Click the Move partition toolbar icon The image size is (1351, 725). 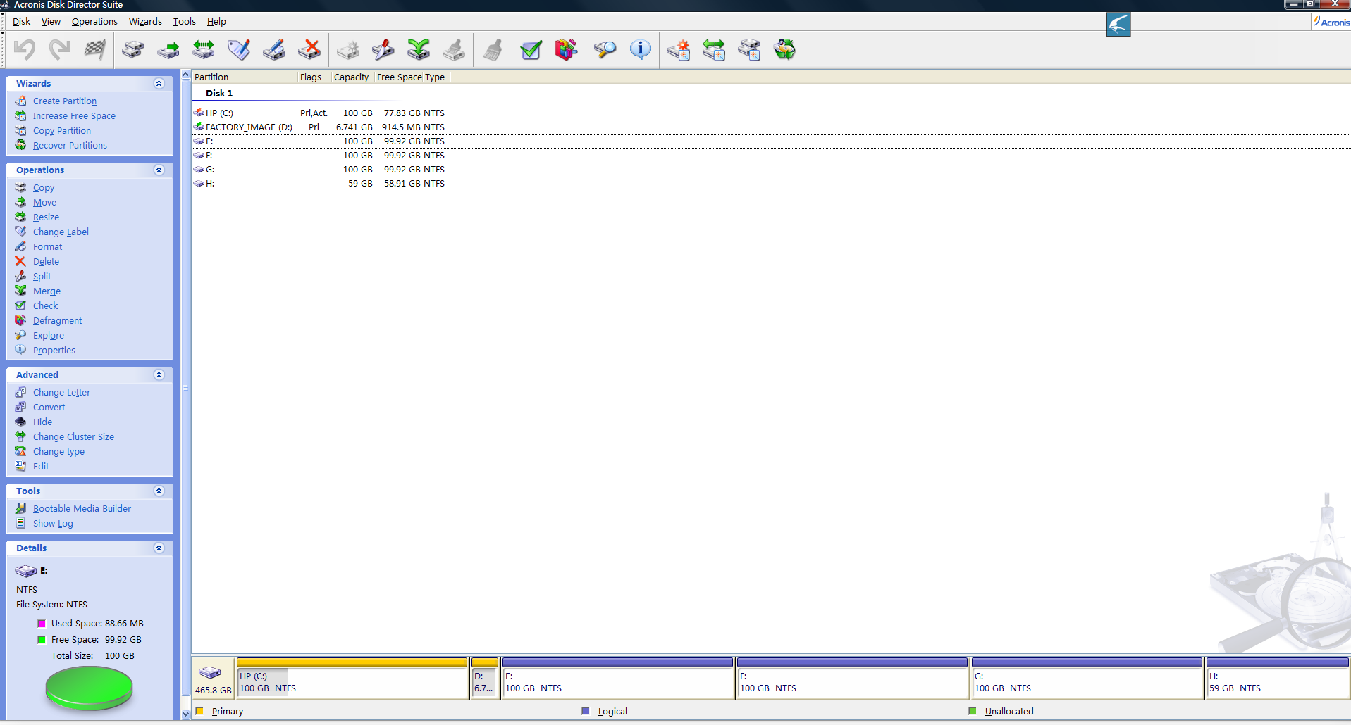(168, 49)
